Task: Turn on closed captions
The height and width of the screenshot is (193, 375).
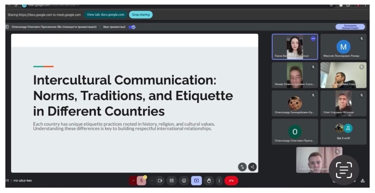Action: (172, 181)
